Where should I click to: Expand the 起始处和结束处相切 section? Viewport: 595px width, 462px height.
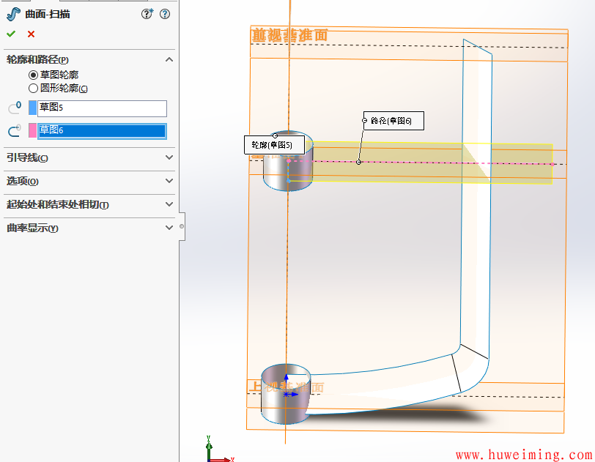click(x=169, y=204)
